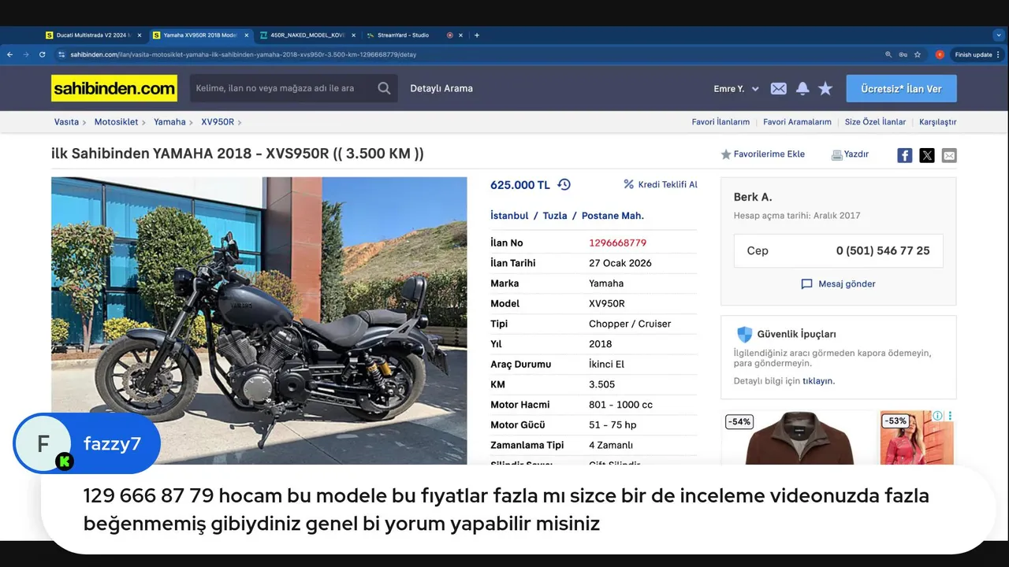Bookmark the page with the star icon
This screenshot has width=1009, height=567.
point(917,54)
